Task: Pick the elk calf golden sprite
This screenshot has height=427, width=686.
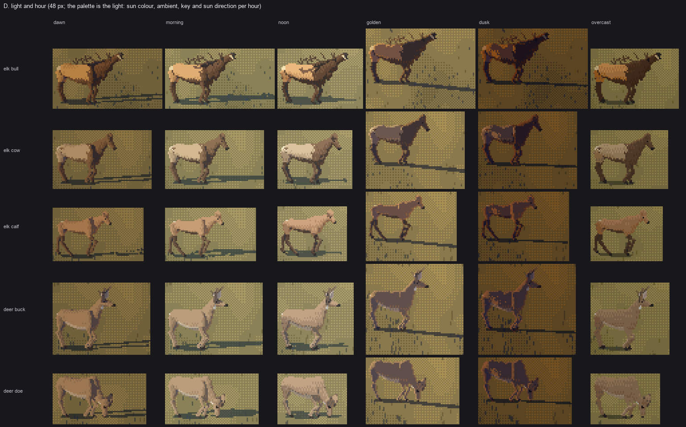Action: [411, 226]
